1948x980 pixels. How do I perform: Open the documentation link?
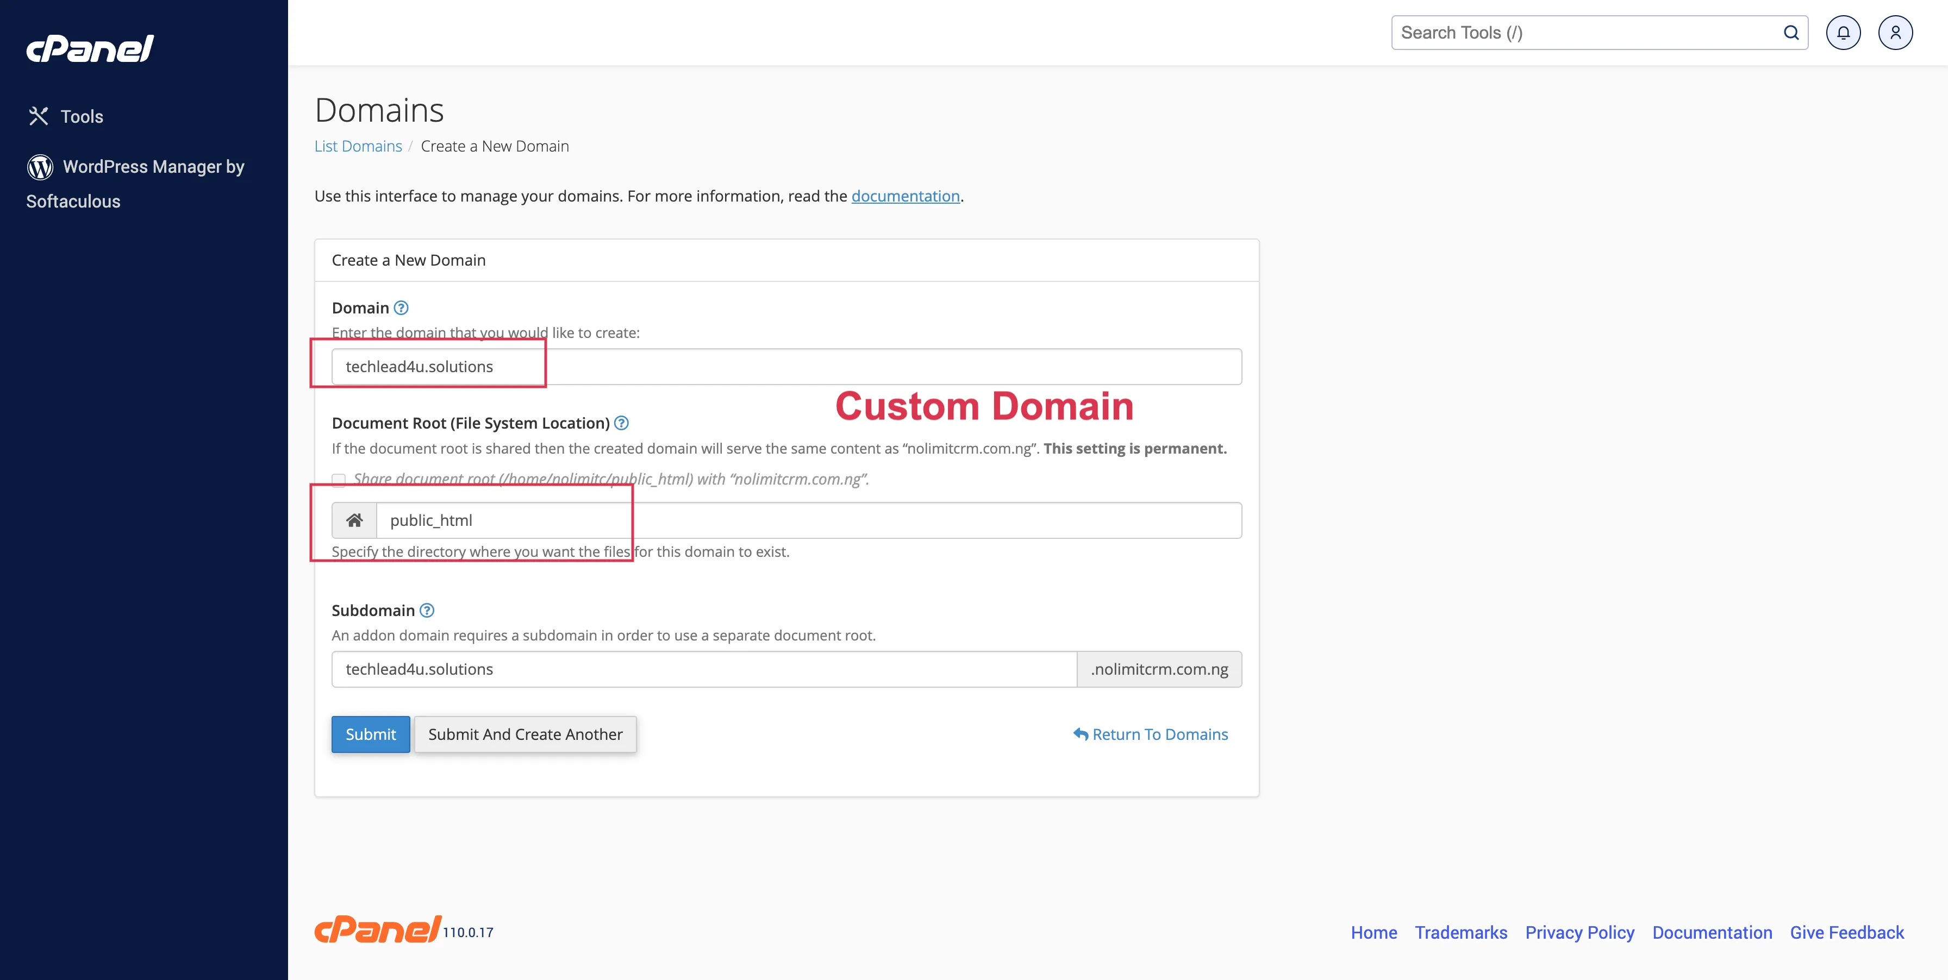coord(905,196)
